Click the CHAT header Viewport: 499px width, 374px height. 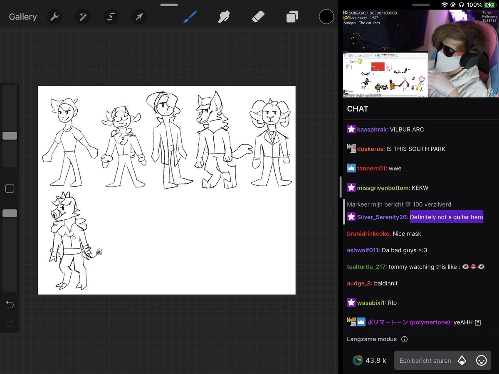[358, 109]
